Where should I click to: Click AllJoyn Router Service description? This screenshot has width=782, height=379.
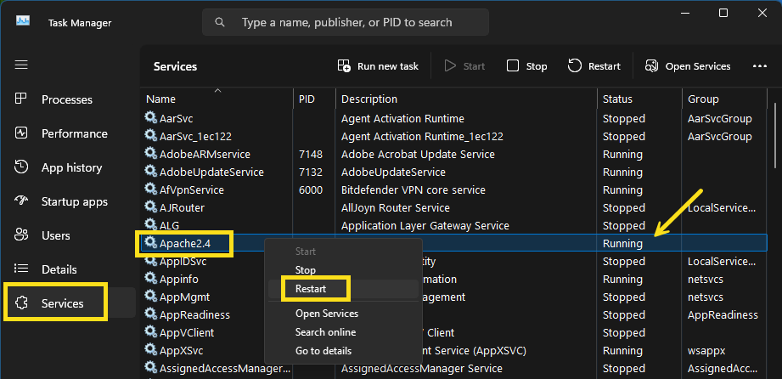point(396,207)
